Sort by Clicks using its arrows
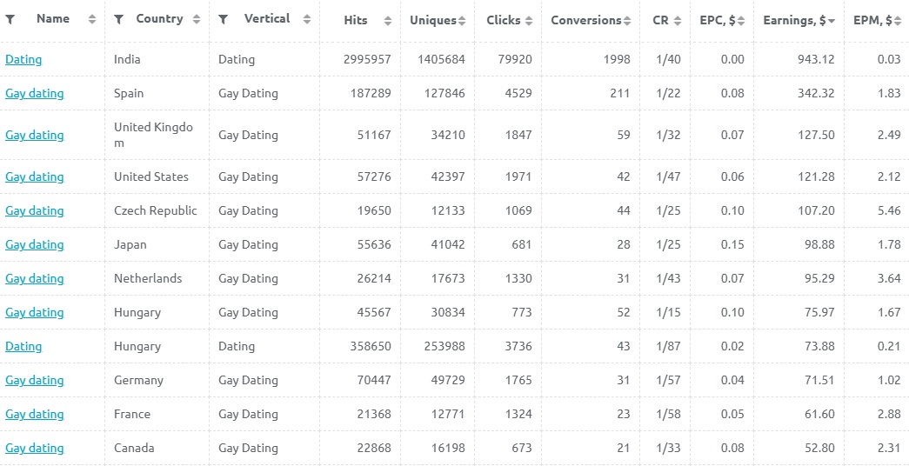This screenshot has width=909, height=466. click(529, 20)
